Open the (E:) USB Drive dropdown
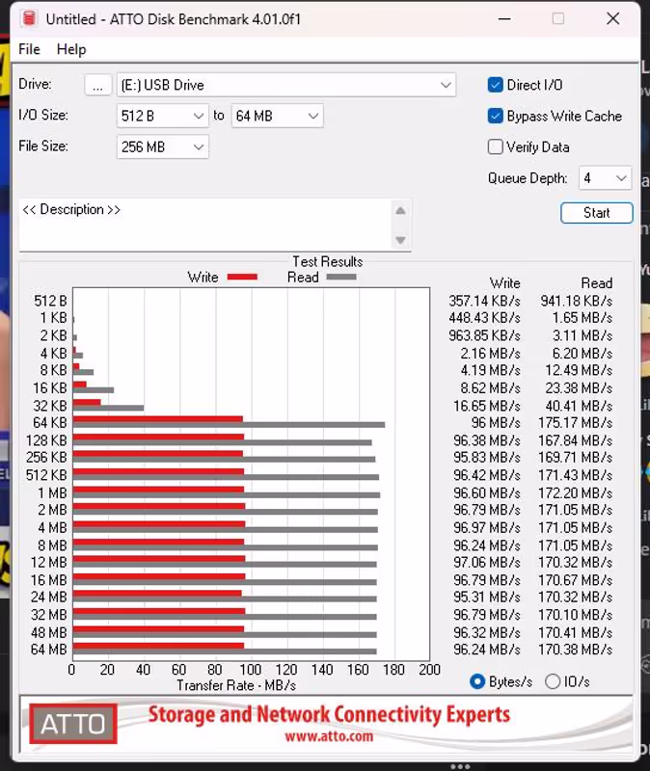The height and width of the screenshot is (771, 650). click(x=286, y=85)
